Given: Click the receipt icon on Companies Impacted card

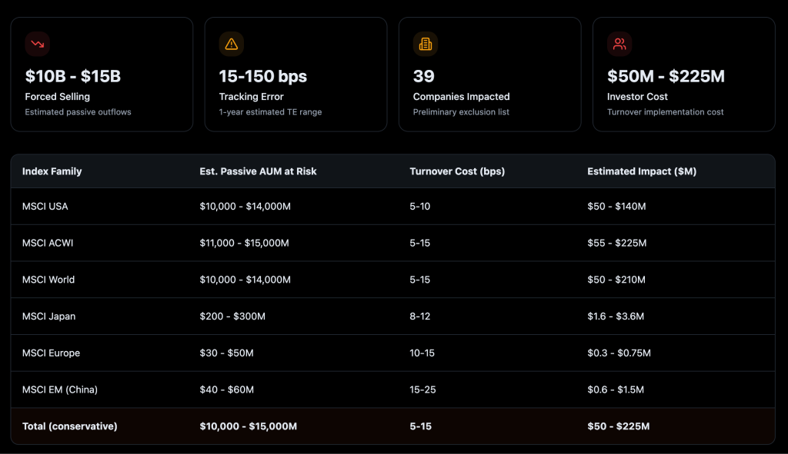Looking at the screenshot, I should click(426, 44).
